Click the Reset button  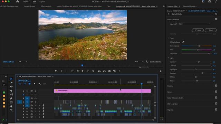pos(211,30)
